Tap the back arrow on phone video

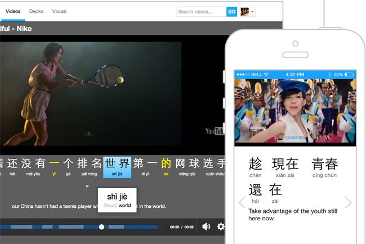[242, 85]
